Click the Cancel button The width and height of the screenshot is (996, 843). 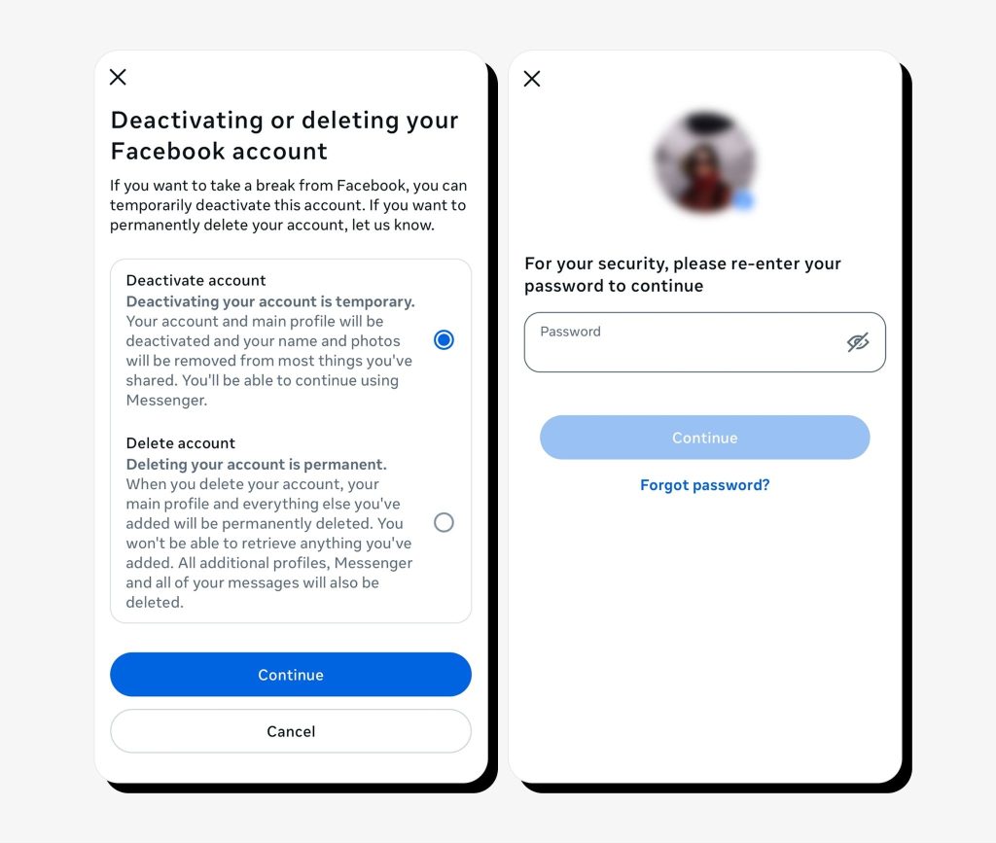pos(290,731)
